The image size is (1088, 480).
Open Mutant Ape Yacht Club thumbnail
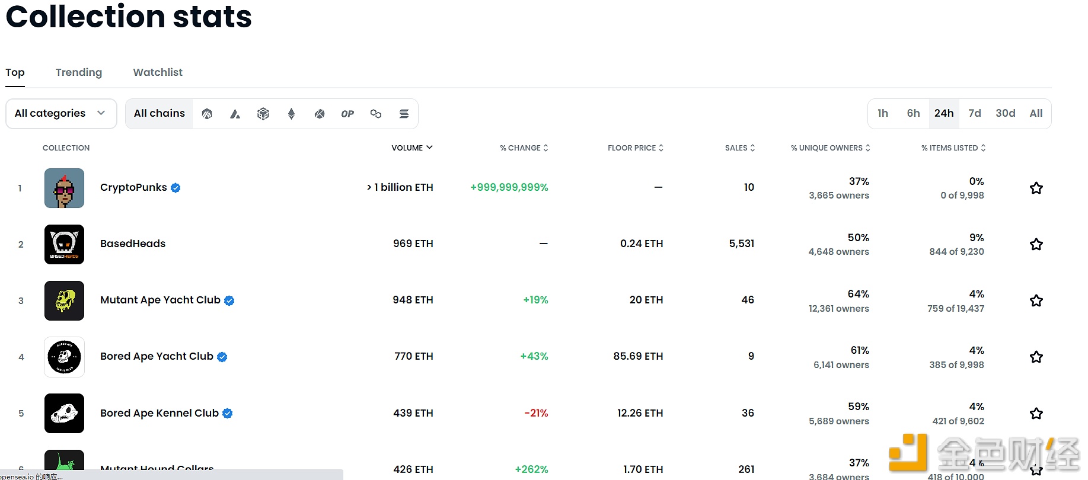[x=64, y=300]
